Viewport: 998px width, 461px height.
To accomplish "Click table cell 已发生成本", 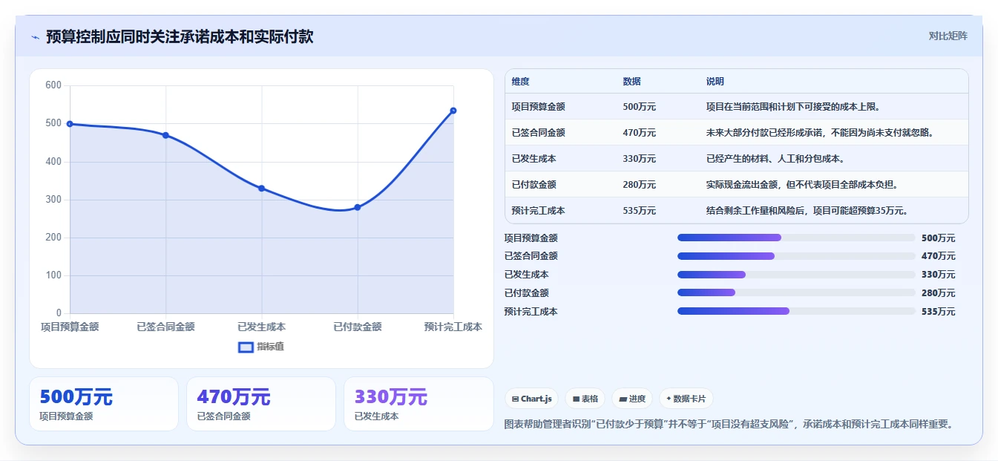I will point(534,159).
